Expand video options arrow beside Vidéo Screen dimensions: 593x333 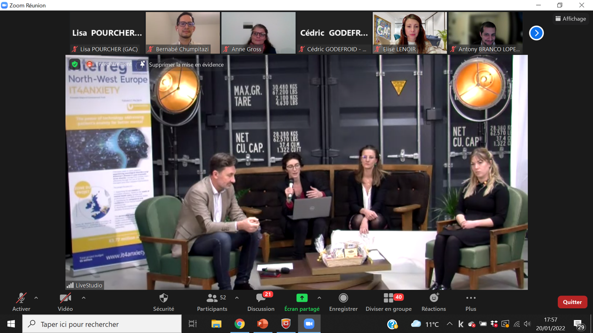click(83, 298)
